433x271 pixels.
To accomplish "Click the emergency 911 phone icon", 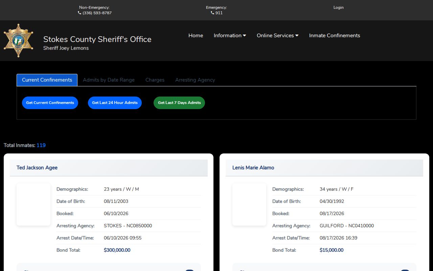I will coord(212,13).
